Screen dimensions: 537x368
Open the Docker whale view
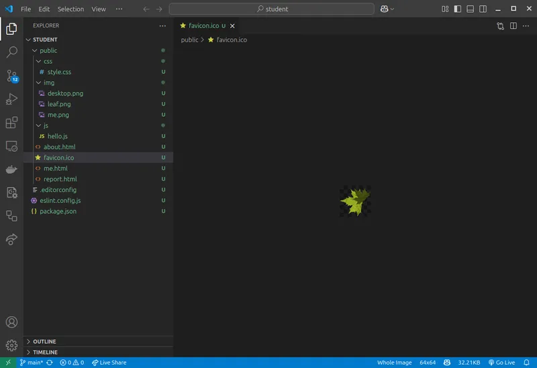[11, 169]
